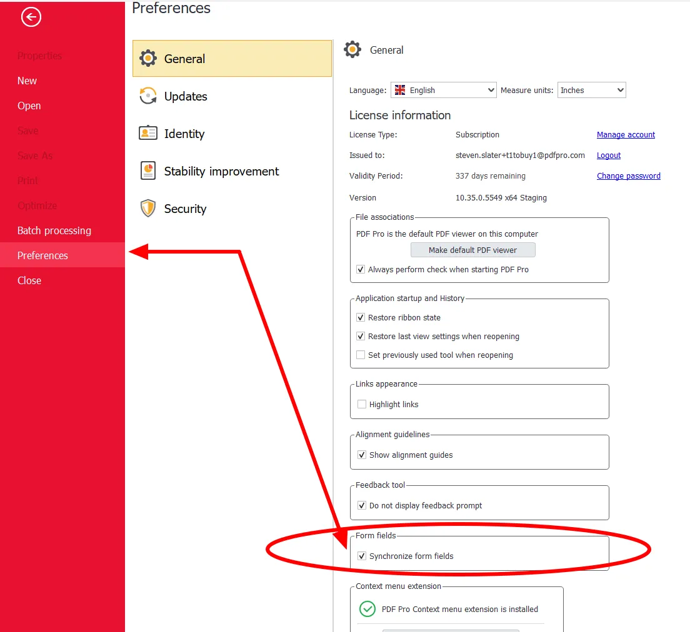Enable Set previously used tool when reopening
690x632 pixels.
(361, 355)
